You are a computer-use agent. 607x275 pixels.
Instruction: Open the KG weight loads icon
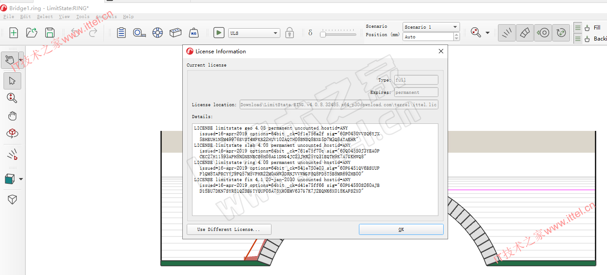click(x=193, y=33)
